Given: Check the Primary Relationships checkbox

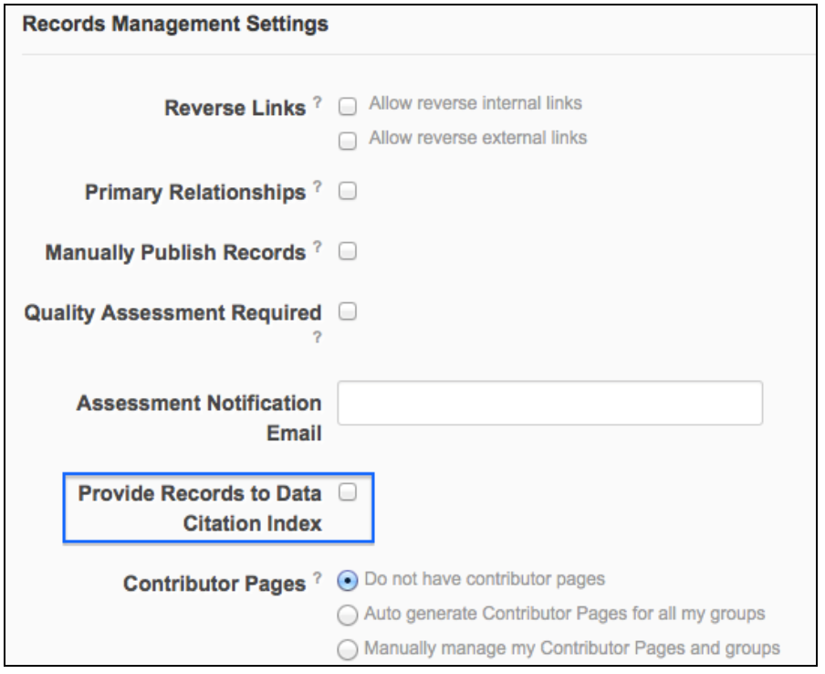Looking at the screenshot, I should click(347, 193).
